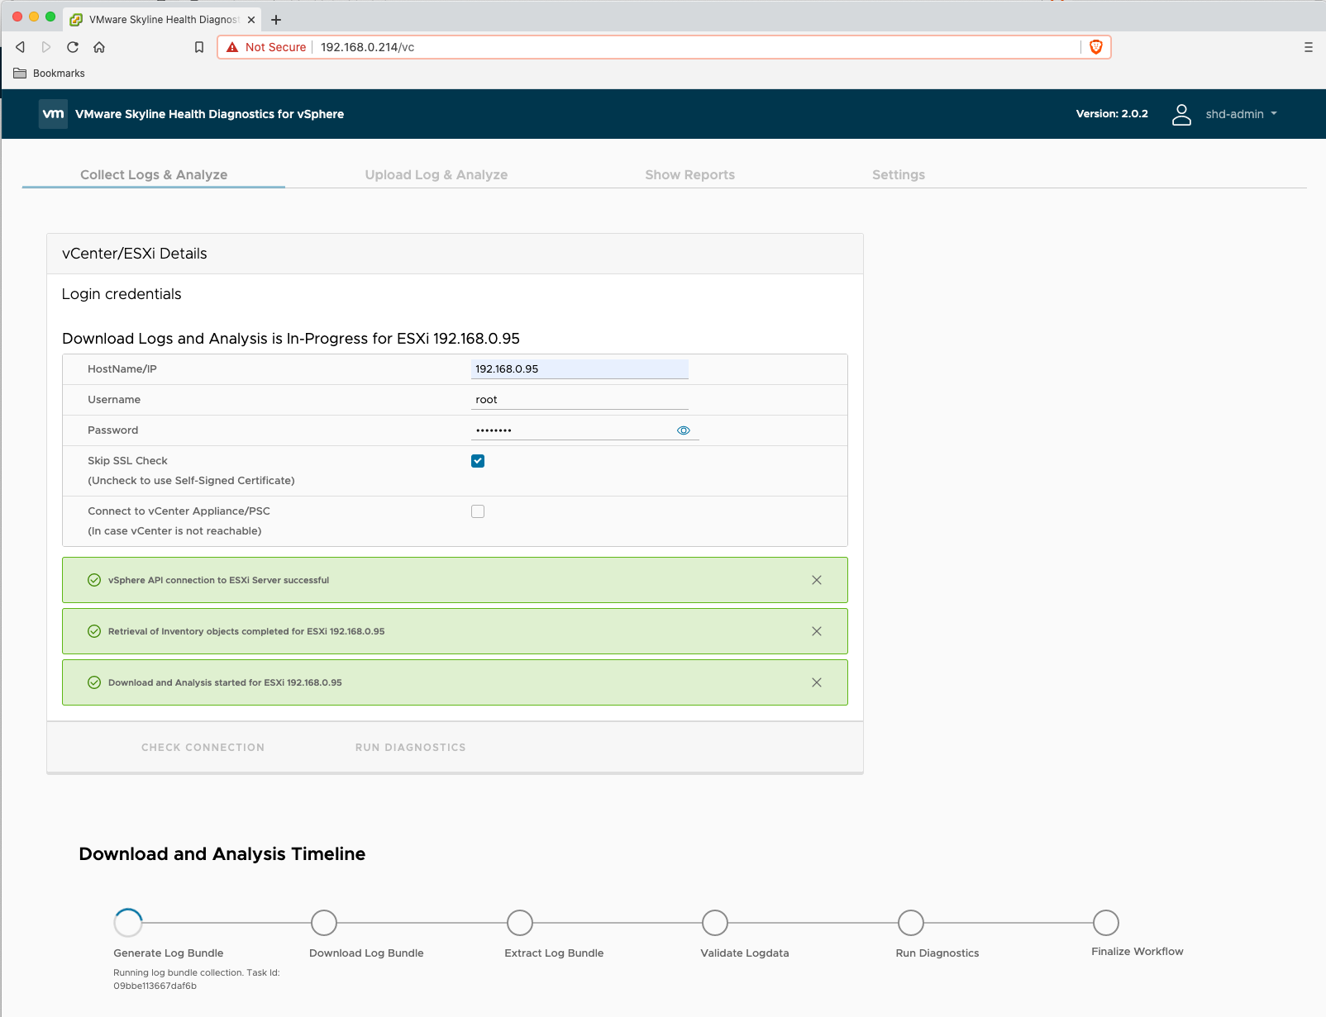
Task: Focus the Username input field
Action: pyautogui.click(x=580, y=400)
